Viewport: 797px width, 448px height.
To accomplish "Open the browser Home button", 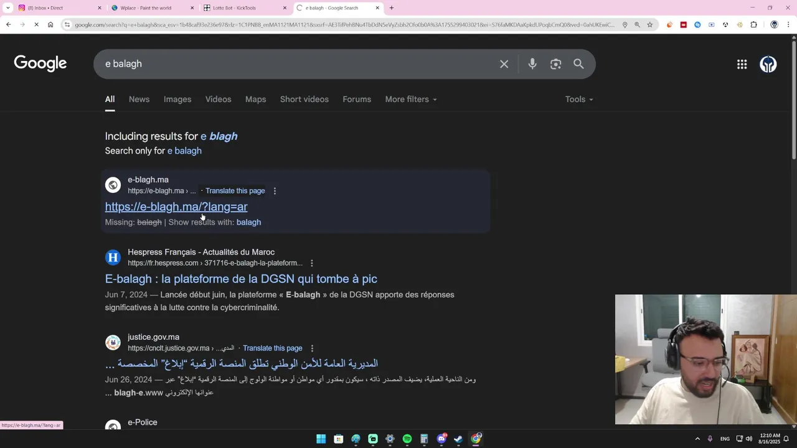I will 50,25.
